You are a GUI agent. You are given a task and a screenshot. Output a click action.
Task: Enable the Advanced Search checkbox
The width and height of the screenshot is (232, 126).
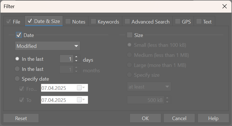(x=127, y=21)
